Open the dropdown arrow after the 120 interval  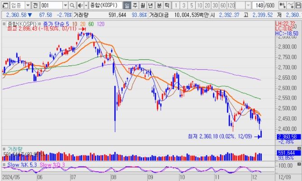point(248,5)
